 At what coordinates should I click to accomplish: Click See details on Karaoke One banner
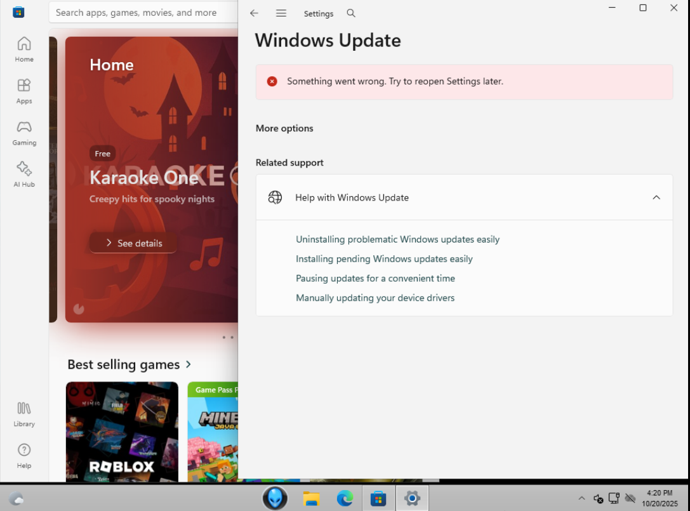(x=133, y=243)
